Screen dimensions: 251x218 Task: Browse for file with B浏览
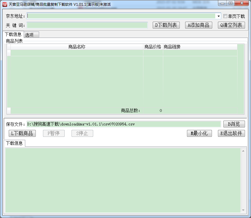coord(234,124)
